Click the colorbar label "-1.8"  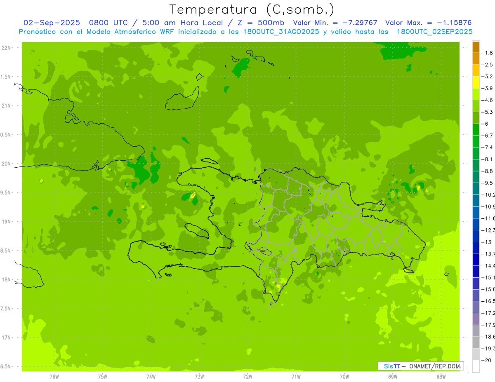tap(488, 53)
